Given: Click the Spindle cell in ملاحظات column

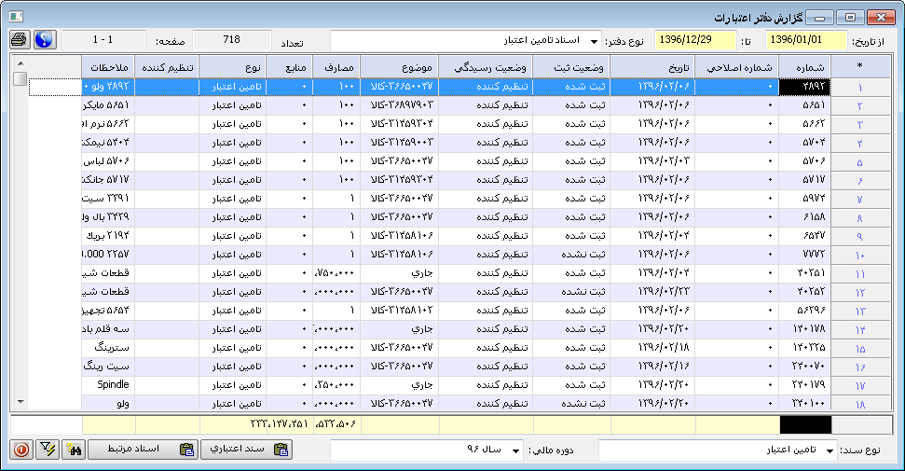Looking at the screenshot, I should pos(108,385).
